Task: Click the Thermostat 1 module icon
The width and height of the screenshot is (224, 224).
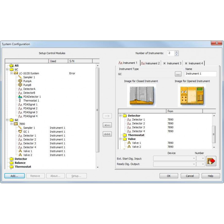Action: pos(20,100)
